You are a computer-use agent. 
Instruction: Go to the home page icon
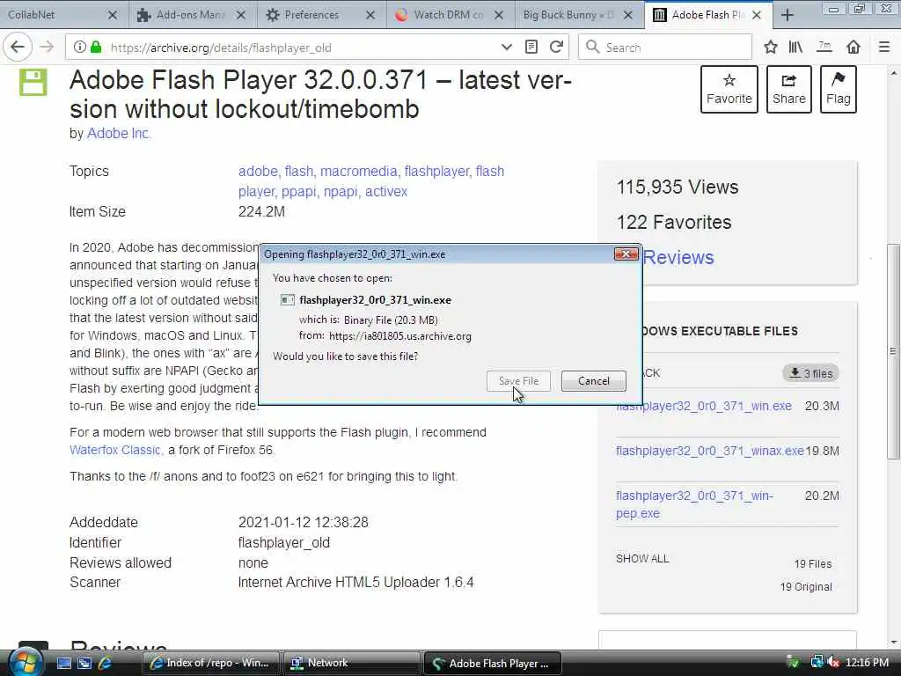[x=853, y=48]
